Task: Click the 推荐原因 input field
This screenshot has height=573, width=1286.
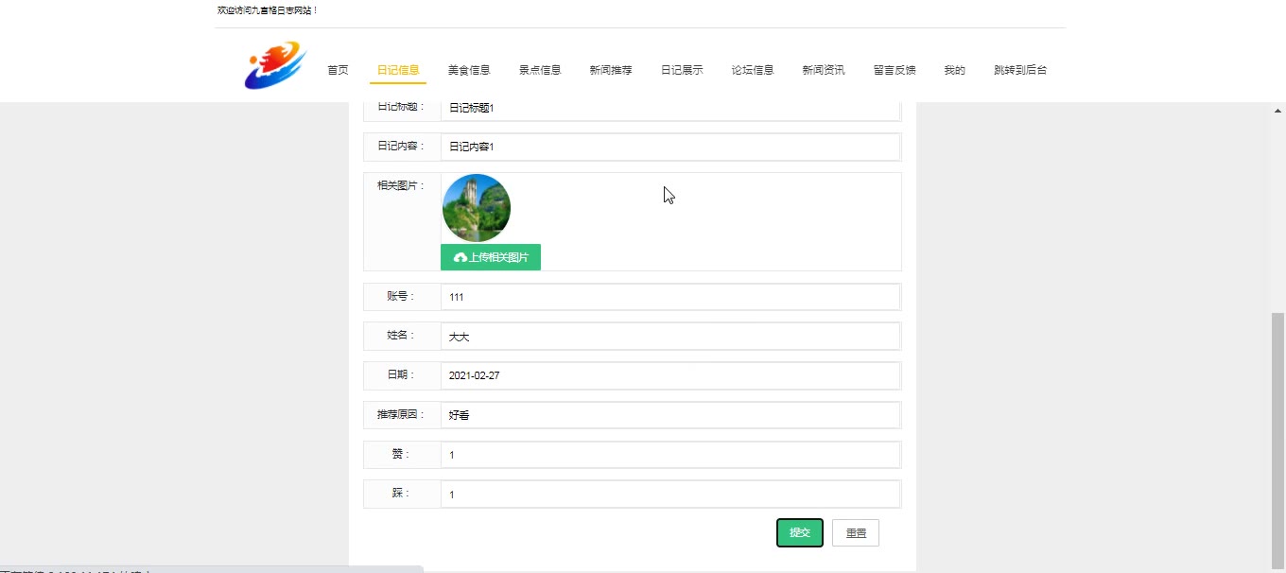Action: click(670, 415)
